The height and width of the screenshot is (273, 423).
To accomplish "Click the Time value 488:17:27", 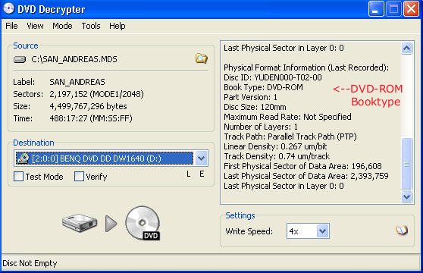I will [91, 118].
